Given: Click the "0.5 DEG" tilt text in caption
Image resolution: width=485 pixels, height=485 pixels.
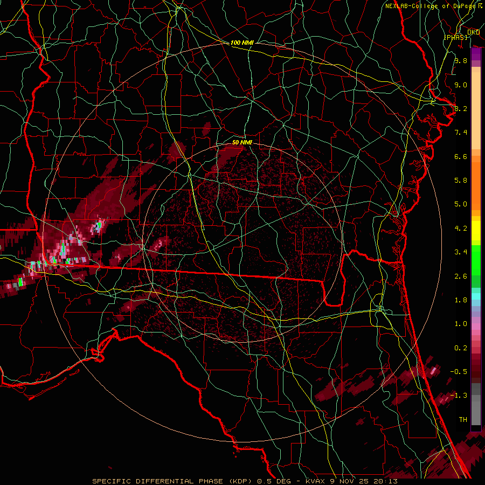Looking at the screenshot, I should (x=274, y=481).
